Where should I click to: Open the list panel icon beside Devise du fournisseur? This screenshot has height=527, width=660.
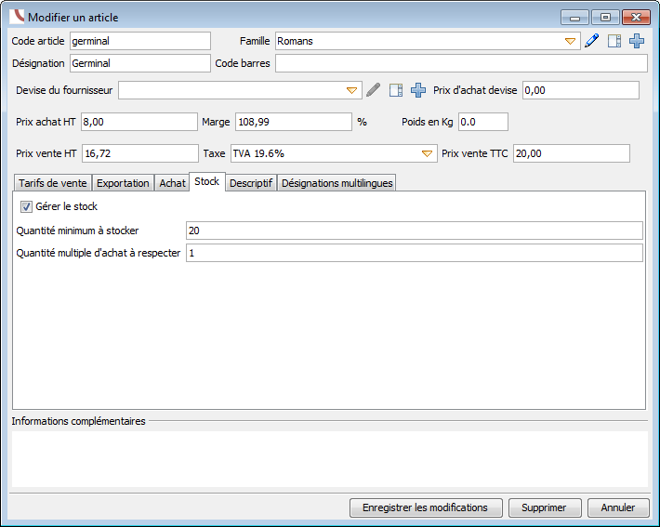point(396,90)
